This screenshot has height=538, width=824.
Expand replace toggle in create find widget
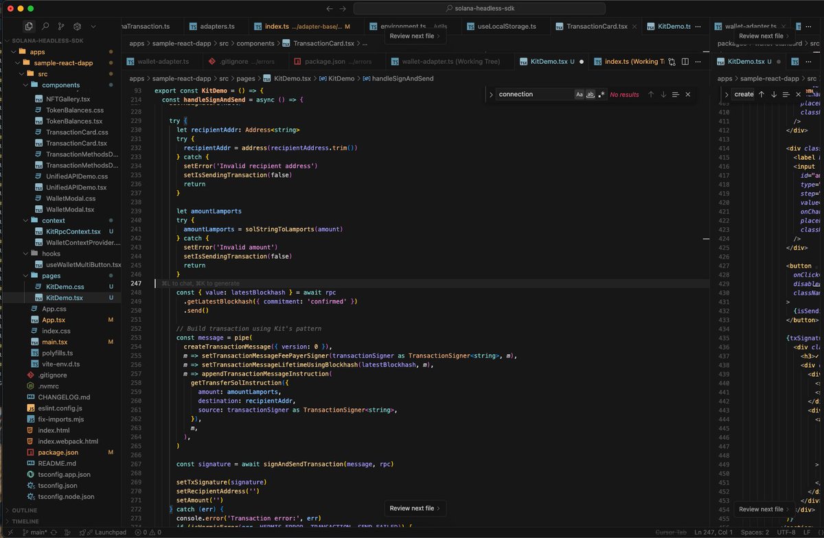[726, 94]
